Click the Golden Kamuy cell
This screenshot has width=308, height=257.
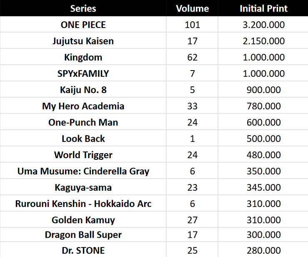(x=83, y=220)
